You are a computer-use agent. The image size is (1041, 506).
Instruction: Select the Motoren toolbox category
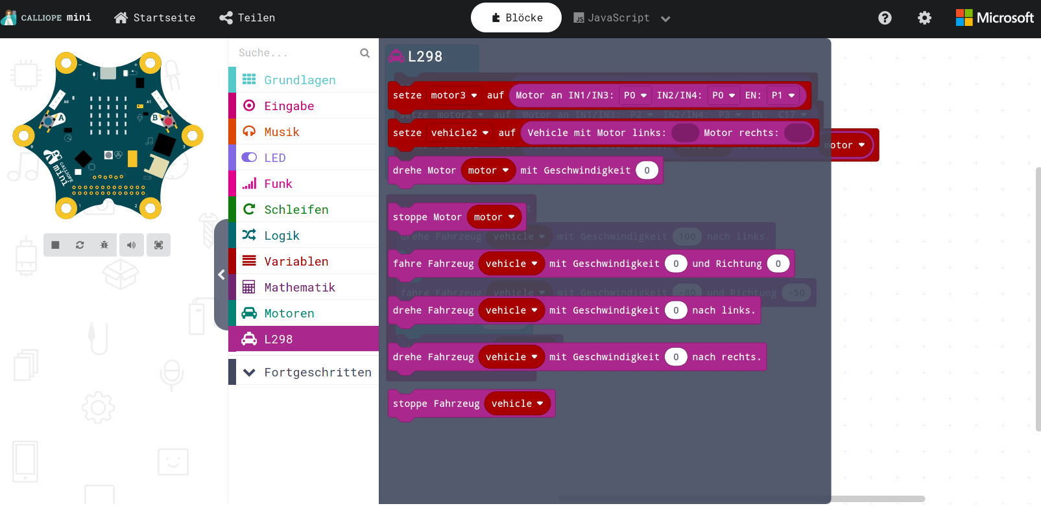pyautogui.click(x=304, y=313)
